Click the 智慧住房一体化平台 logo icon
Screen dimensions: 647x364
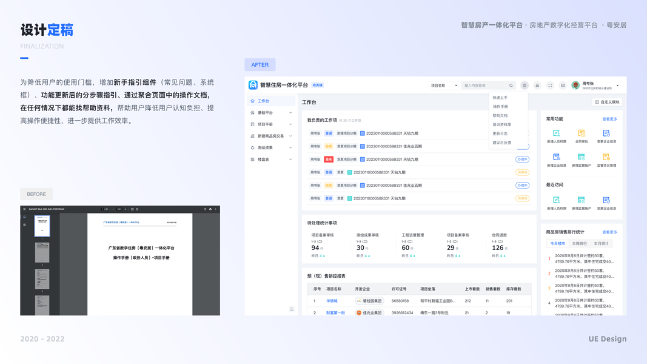point(253,85)
